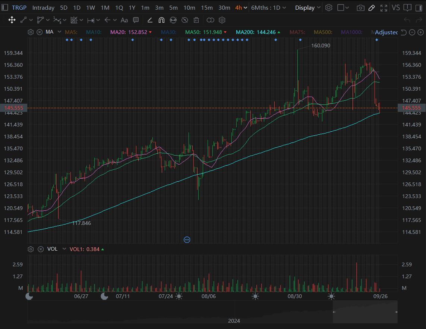Toggle the right sidebar panel icon
426x329 pixels.
419,7
